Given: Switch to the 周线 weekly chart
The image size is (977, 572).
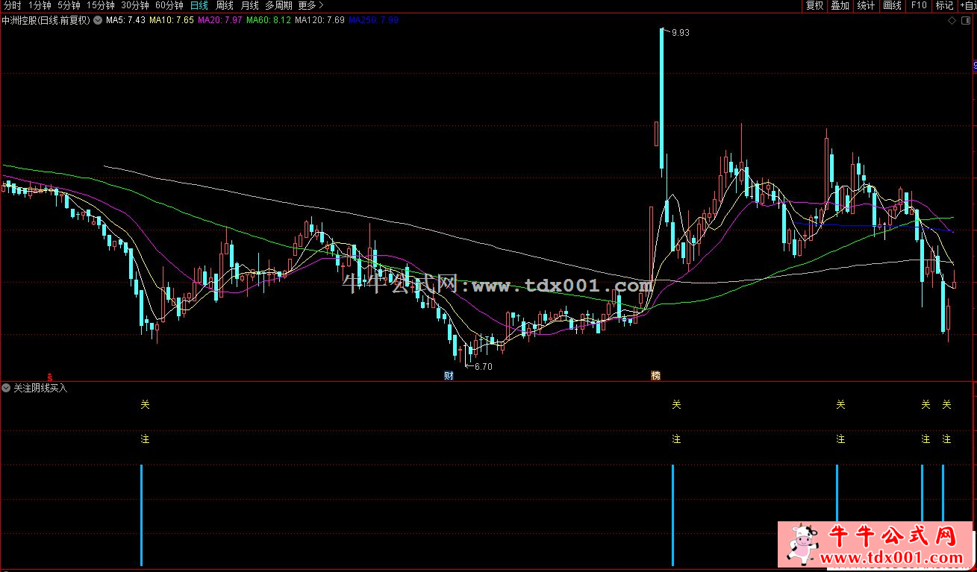Looking at the screenshot, I should coord(225,5).
